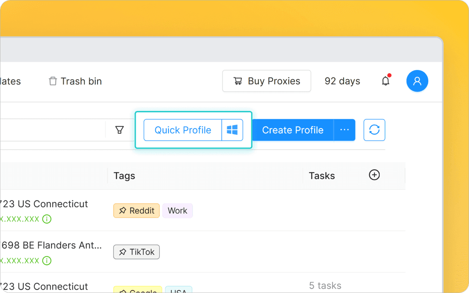Click the info icon next to the Connecticut proxy IP
This screenshot has width=469, height=293.
47,219
